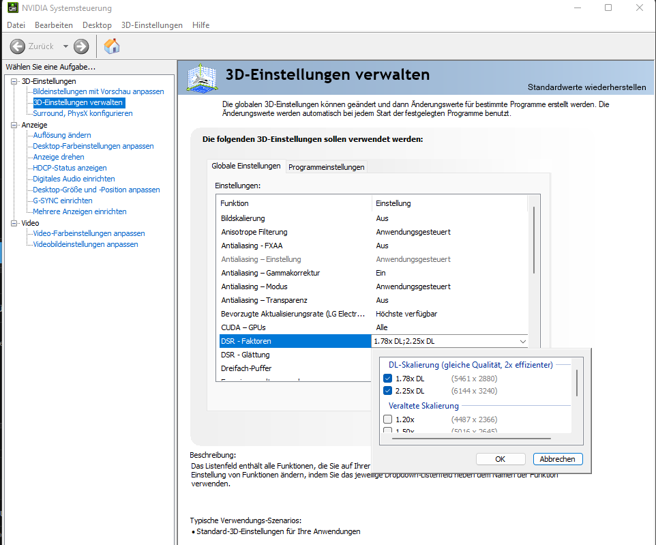The height and width of the screenshot is (545, 656).
Task: Open Desktop-Größe und -Position anpassen
Action: 96,189
